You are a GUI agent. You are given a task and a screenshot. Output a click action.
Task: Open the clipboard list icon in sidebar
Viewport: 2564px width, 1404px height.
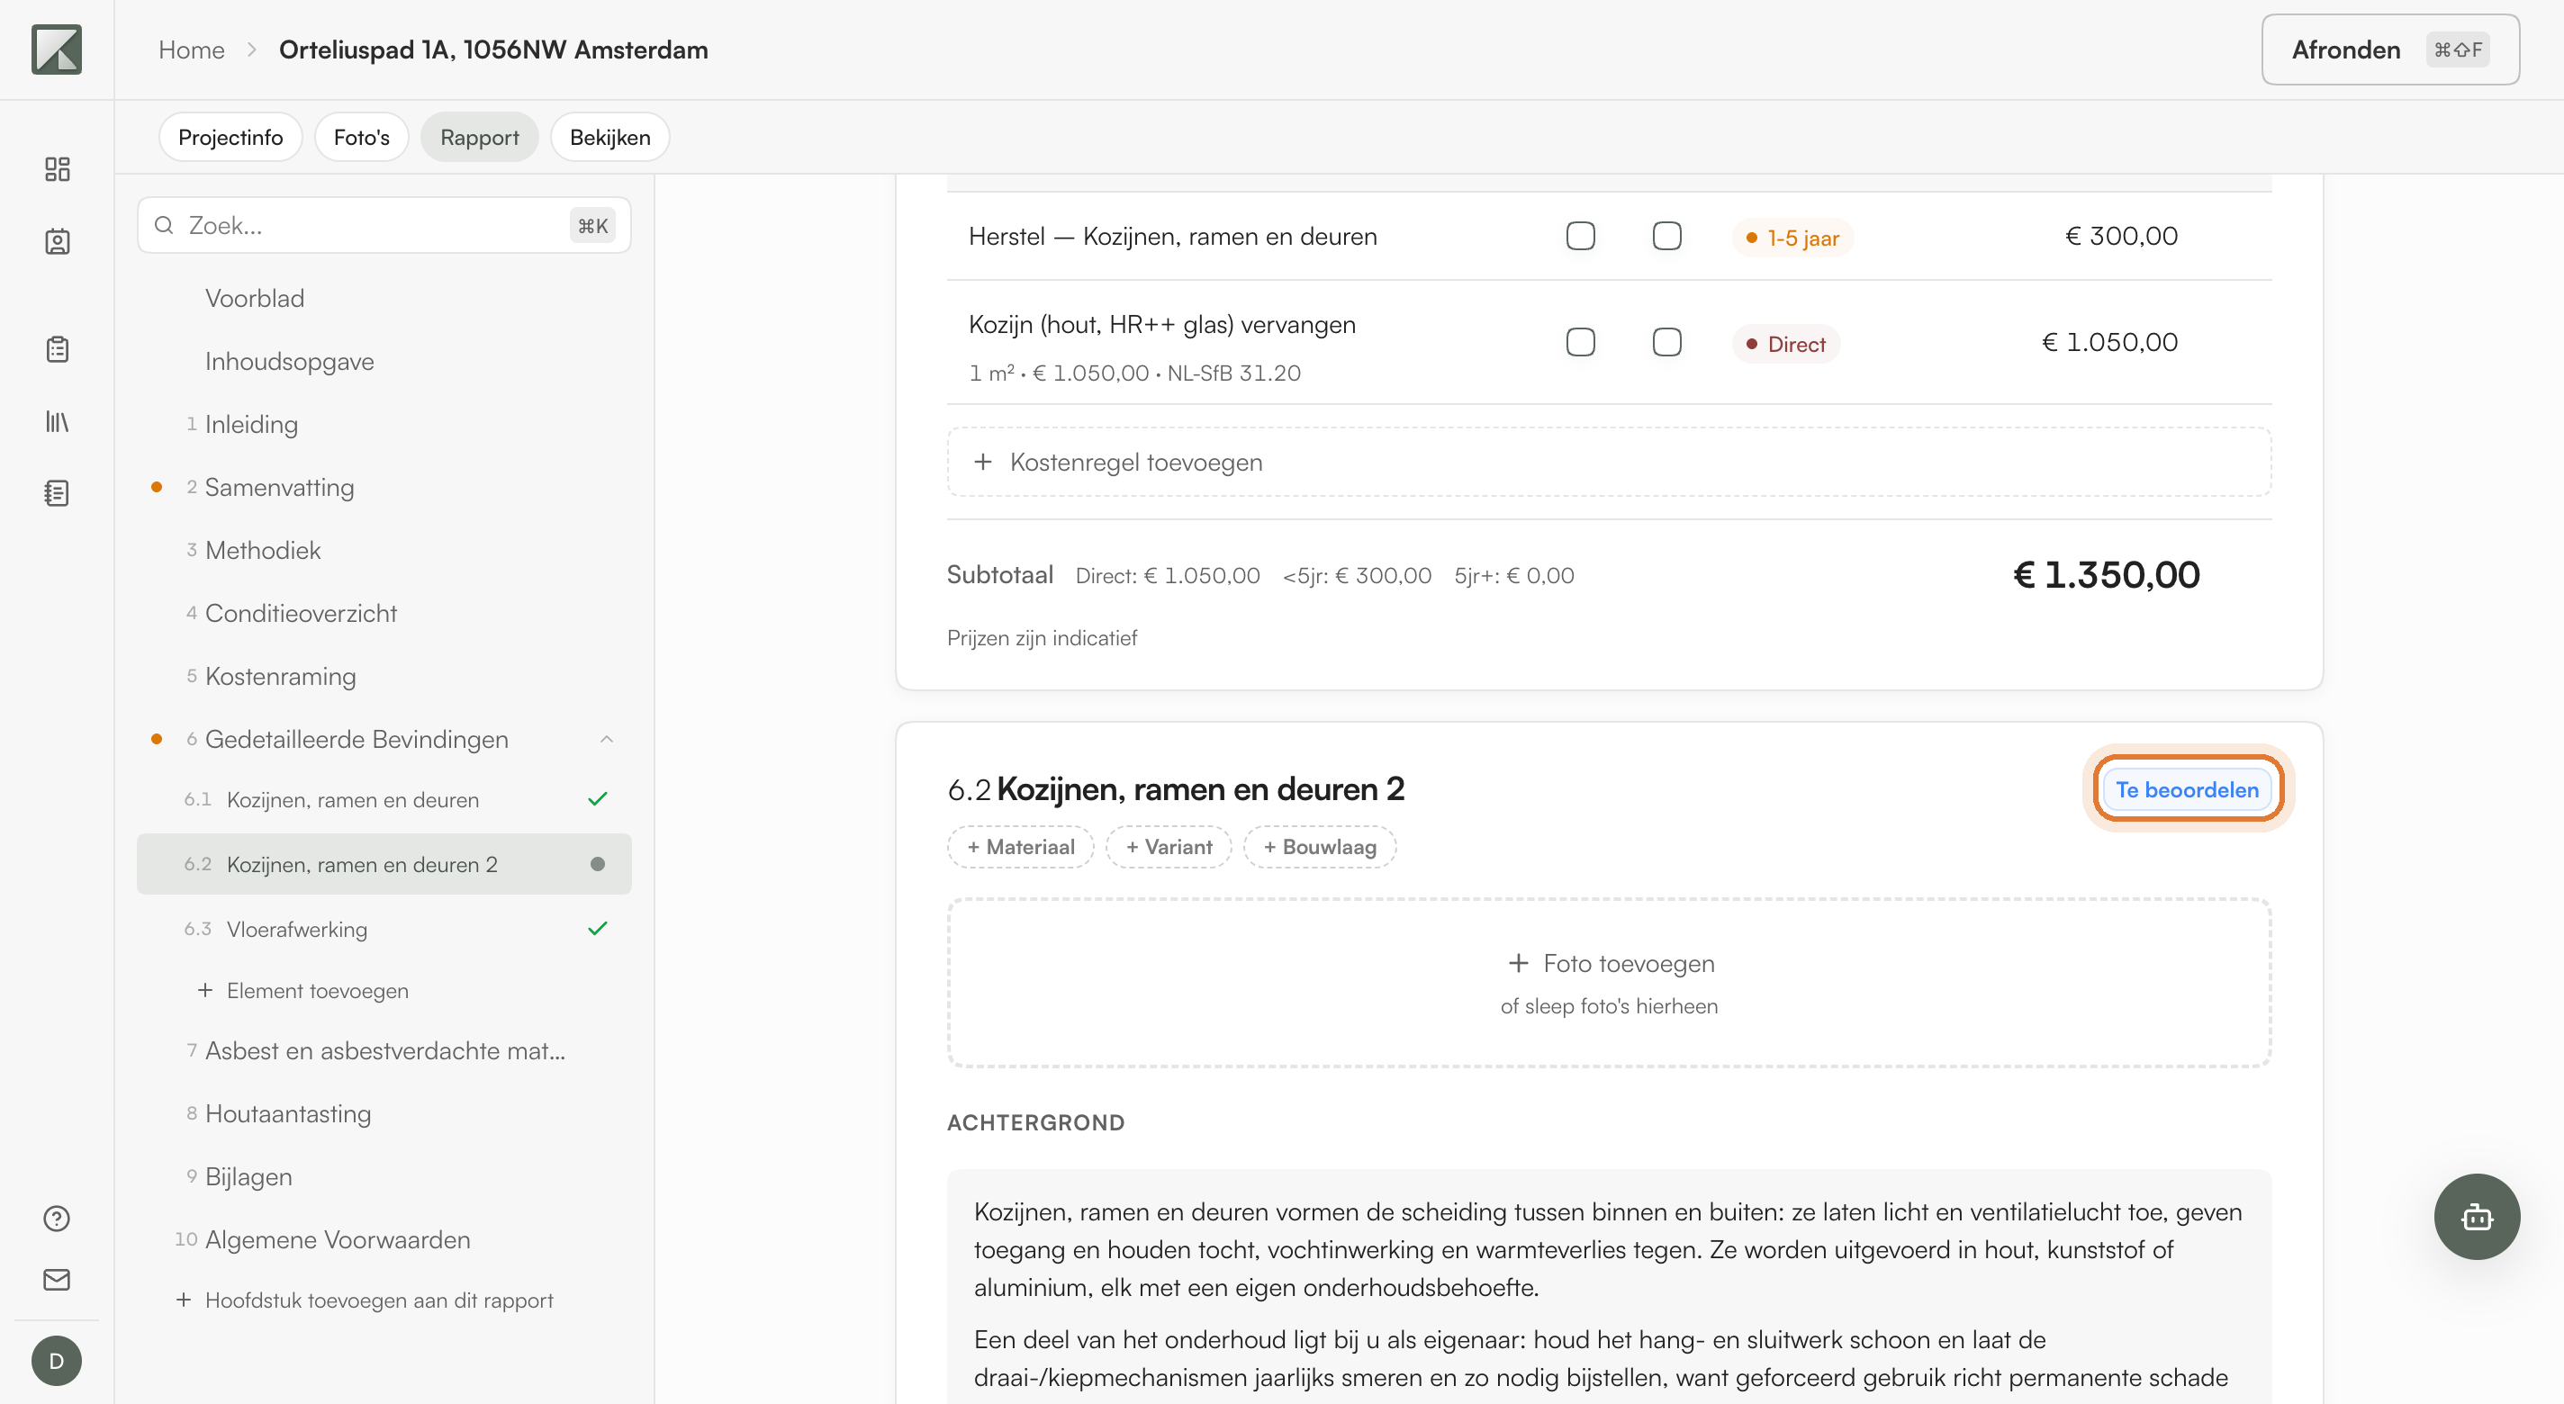coord(57,349)
